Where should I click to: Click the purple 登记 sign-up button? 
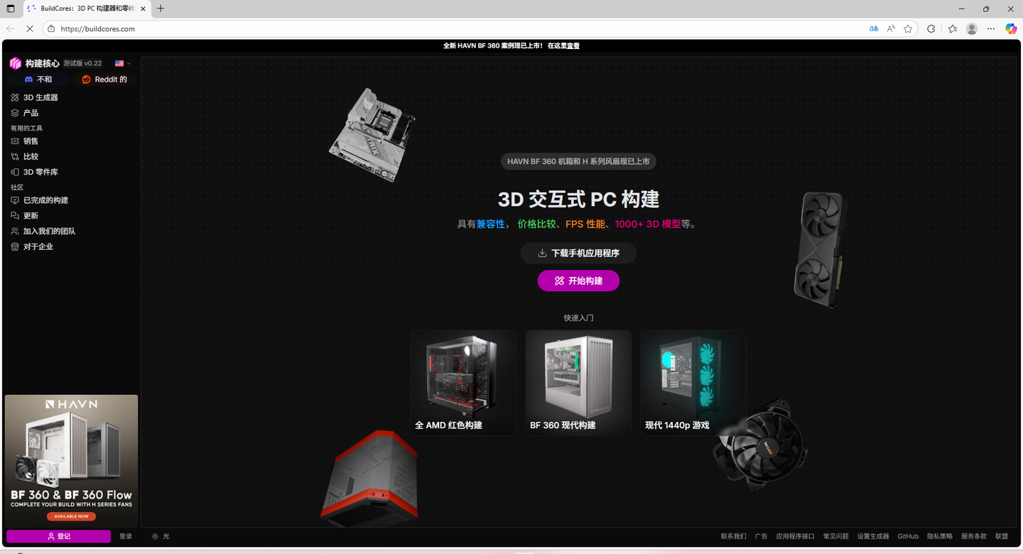(x=58, y=536)
